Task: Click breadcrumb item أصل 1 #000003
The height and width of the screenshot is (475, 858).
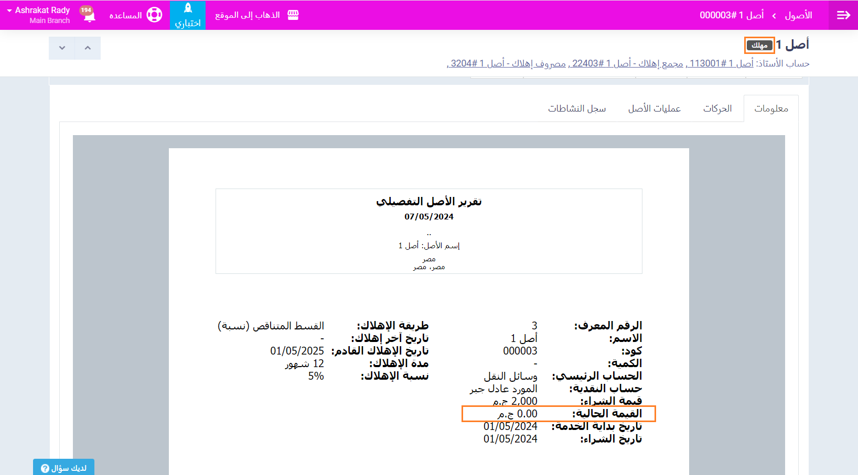Action: coord(731,15)
